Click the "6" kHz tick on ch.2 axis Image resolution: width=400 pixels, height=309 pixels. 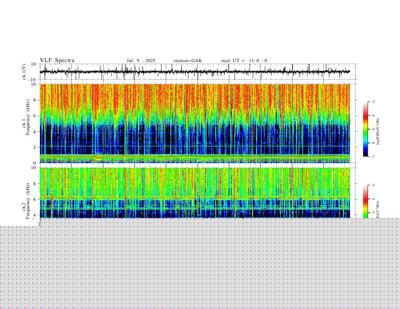pyautogui.click(x=35, y=199)
